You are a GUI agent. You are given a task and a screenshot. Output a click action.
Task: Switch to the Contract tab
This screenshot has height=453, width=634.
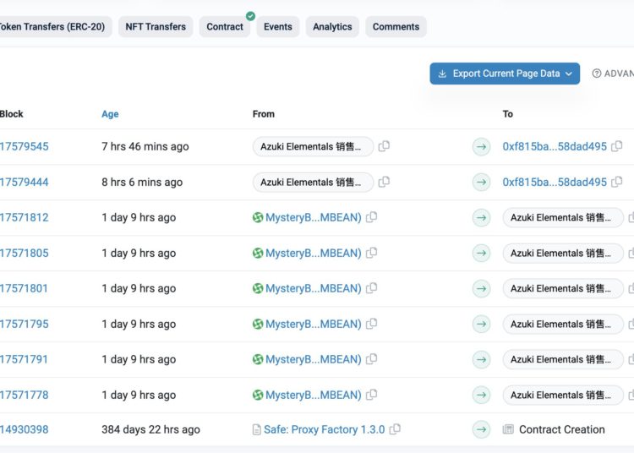tap(225, 27)
